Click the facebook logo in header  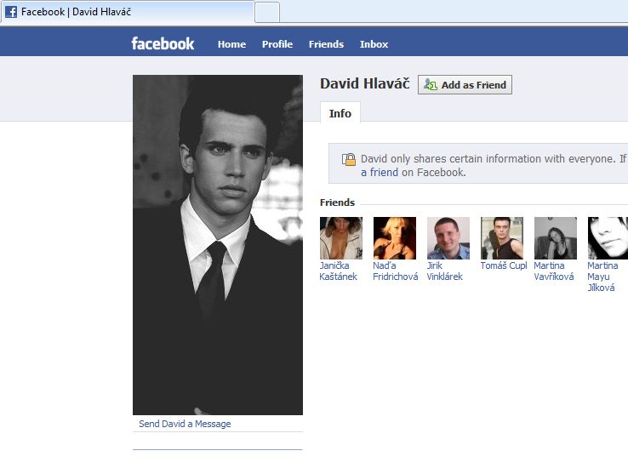(163, 43)
